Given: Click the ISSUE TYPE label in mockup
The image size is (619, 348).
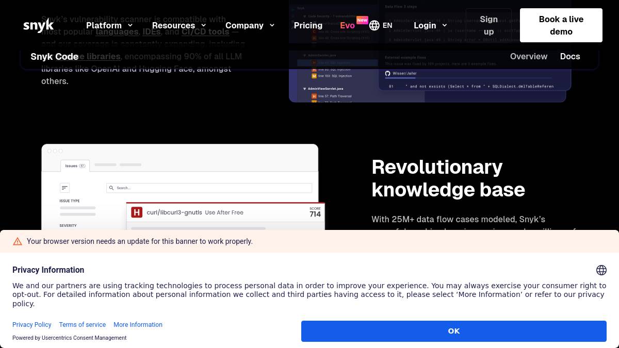Looking at the screenshot, I should (x=70, y=201).
